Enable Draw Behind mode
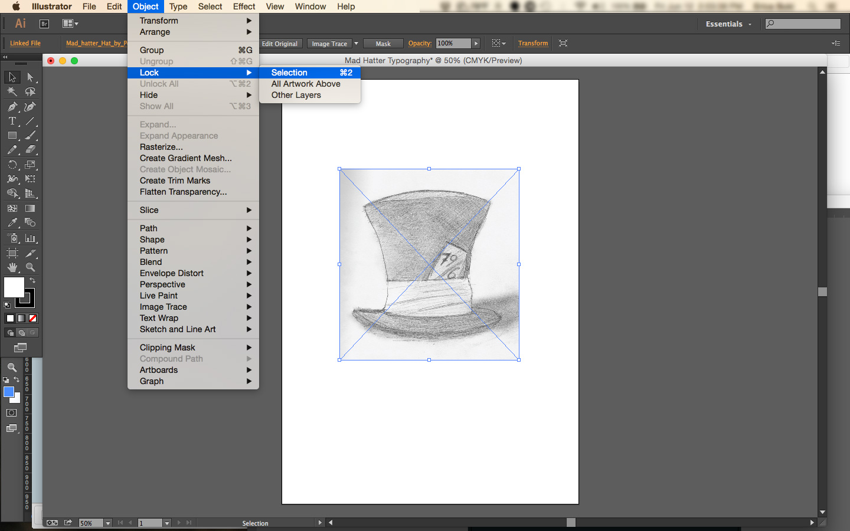Screen dimensions: 850x531 pos(22,333)
